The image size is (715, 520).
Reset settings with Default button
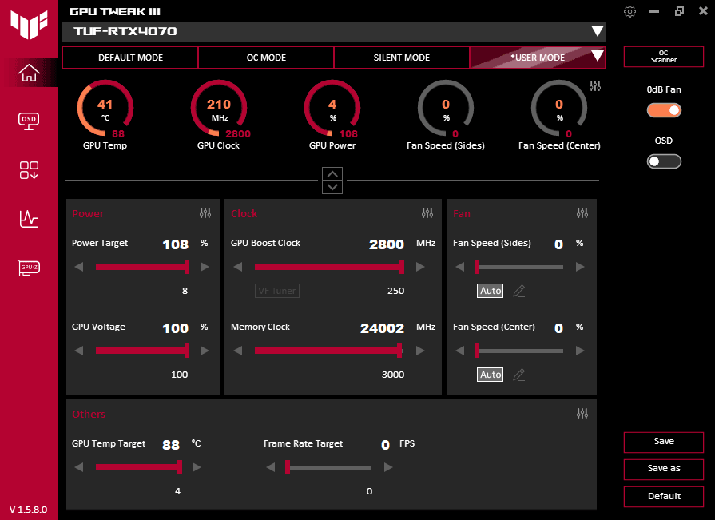[x=664, y=496]
